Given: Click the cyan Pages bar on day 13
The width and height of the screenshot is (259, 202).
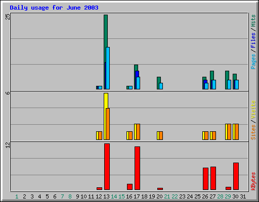Looking at the screenshot, I should pos(108,68).
